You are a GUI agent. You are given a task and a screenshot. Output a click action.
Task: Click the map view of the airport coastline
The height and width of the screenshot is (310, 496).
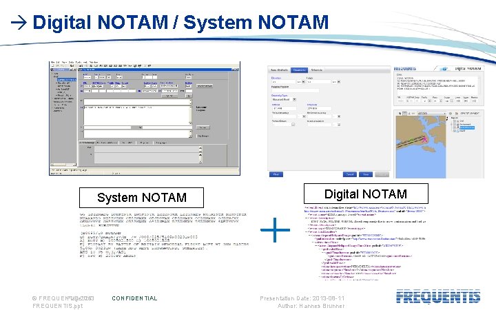pyautogui.click(x=421, y=147)
